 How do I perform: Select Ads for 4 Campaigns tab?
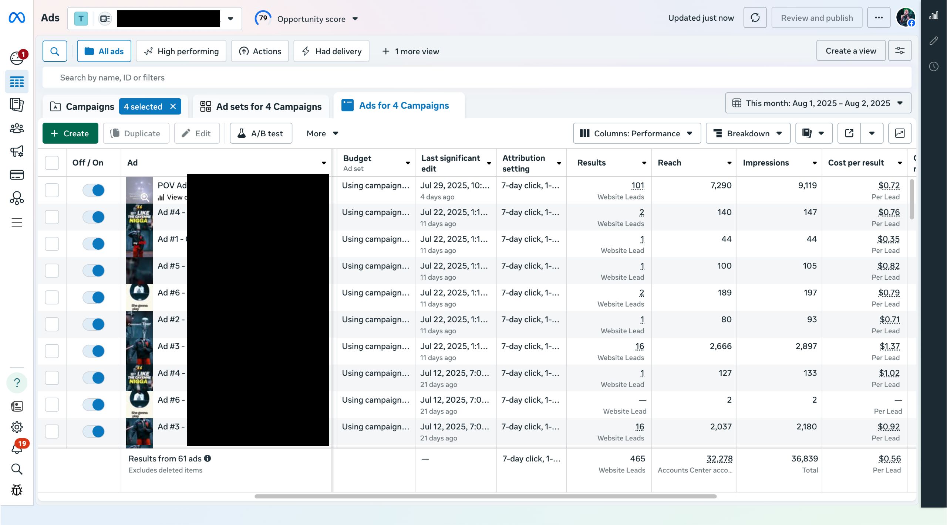click(399, 105)
